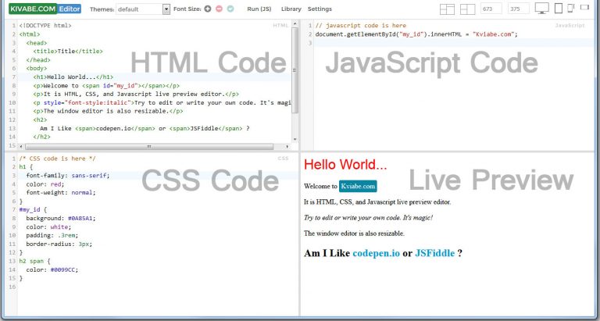Open the Settings menu
The height and width of the screenshot is (321, 600).
[x=320, y=9]
